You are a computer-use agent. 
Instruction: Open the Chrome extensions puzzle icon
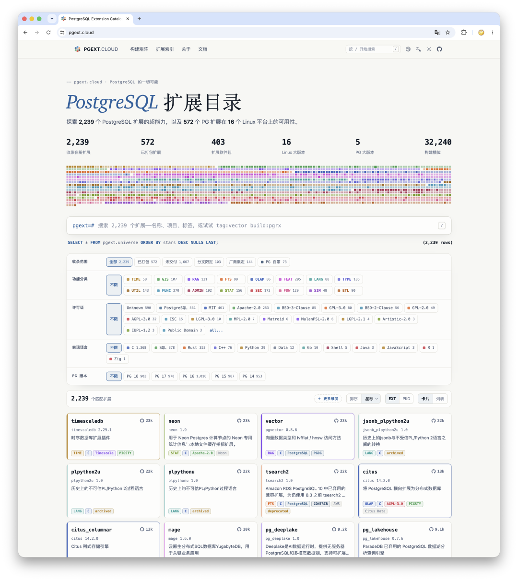(x=464, y=33)
